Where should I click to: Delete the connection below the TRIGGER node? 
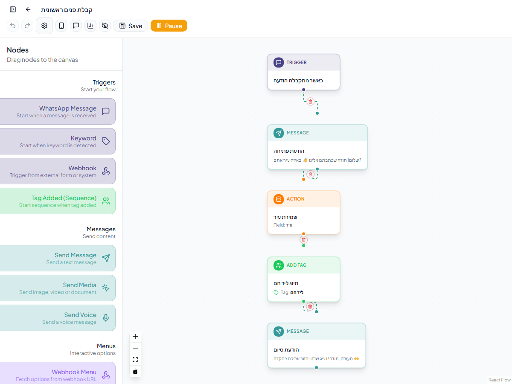pos(311,102)
